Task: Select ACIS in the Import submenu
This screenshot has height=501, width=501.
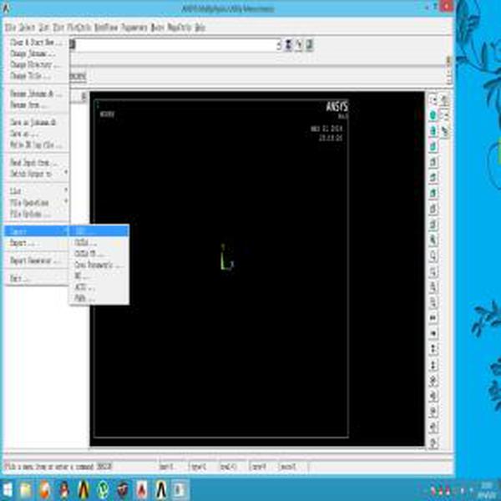Action: coord(99,287)
